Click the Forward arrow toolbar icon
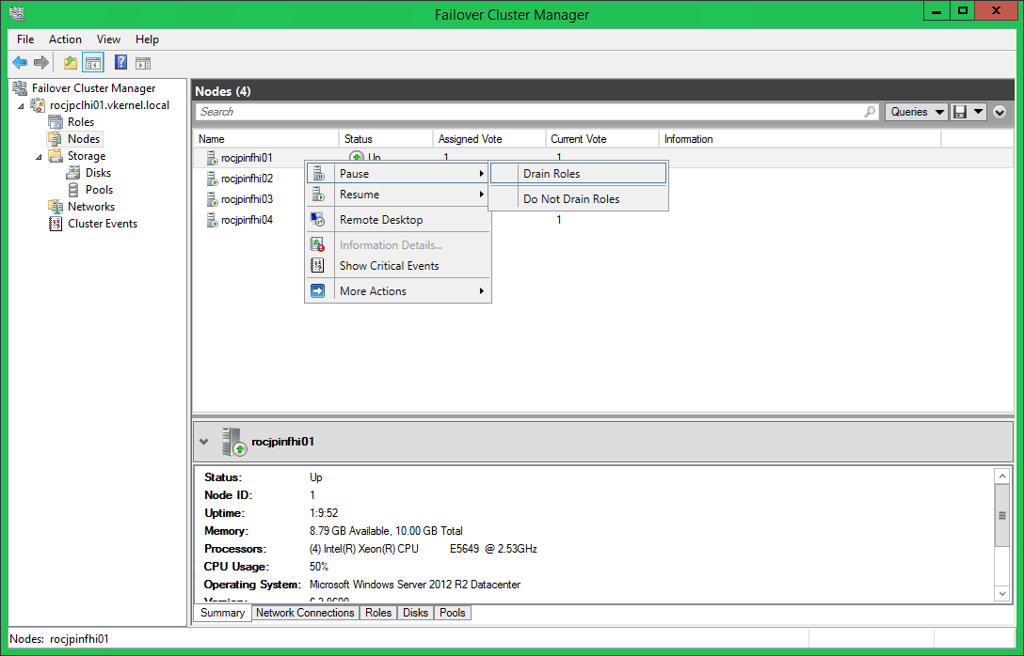This screenshot has height=656, width=1024. (41, 63)
